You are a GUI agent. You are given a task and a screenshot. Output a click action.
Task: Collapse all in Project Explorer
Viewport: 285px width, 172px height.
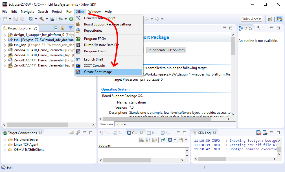[x=56, y=28]
